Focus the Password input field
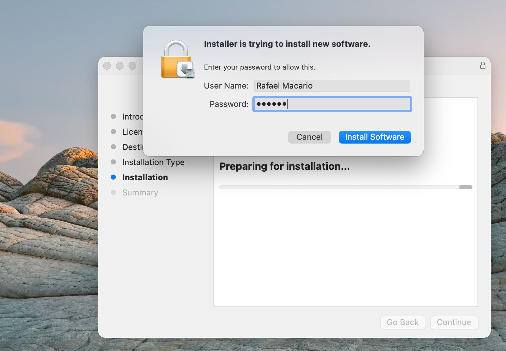Image resolution: width=506 pixels, height=351 pixels. [x=332, y=104]
